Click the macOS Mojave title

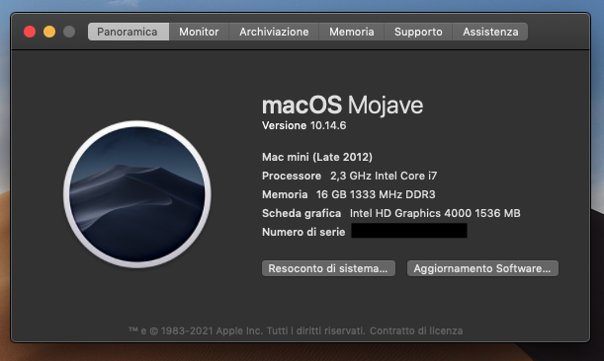[342, 105]
